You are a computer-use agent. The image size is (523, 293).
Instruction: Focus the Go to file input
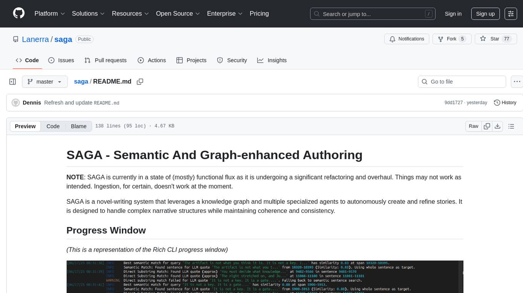pos(462,82)
